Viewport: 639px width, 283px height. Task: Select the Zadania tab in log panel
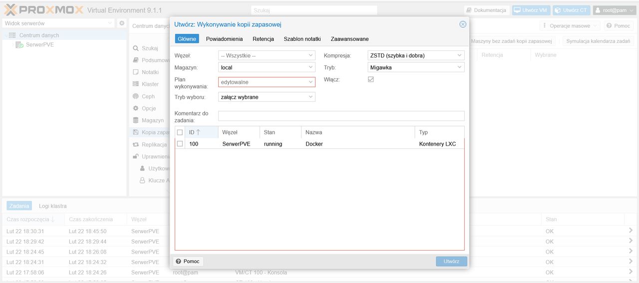coord(19,206)
